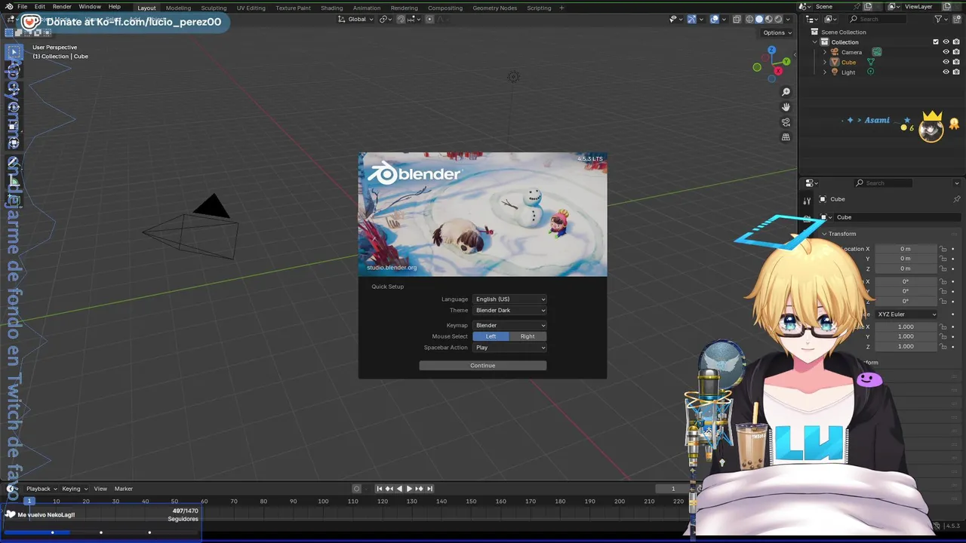Screen dimensions: 966x543
Task: Switch orthographic perspective grid icon
Action: tap(786, 137)
